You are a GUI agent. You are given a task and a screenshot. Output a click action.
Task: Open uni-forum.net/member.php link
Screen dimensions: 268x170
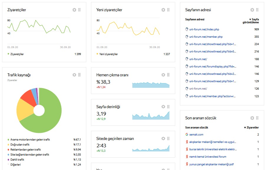tap(206, 37)
